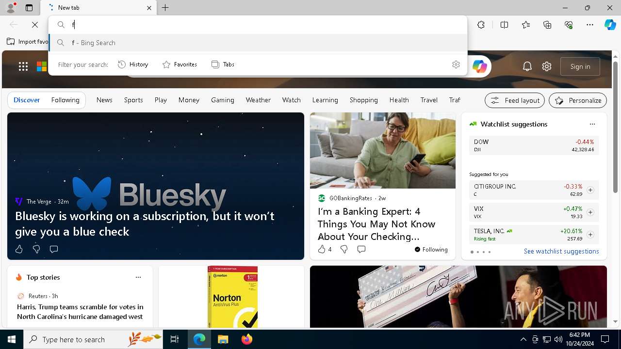621x349 pixels.
Task: Filter search by History
Action: (133, 64)
